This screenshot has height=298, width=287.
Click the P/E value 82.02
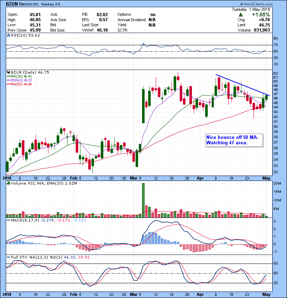[102, 15]
